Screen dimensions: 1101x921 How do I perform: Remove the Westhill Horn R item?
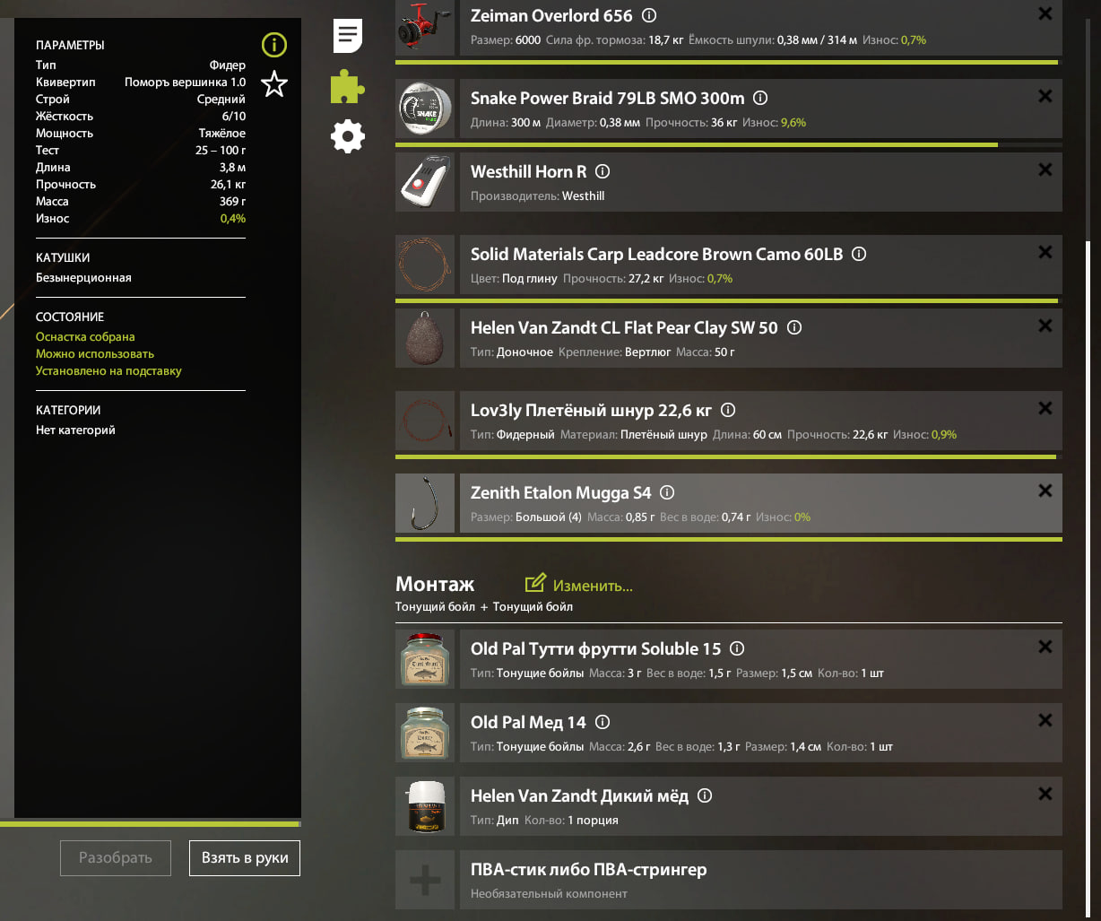pos(1045,169)
